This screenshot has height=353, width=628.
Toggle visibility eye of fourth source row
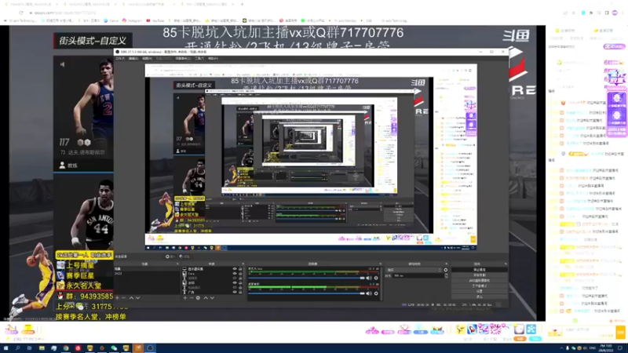coord(235,282)
